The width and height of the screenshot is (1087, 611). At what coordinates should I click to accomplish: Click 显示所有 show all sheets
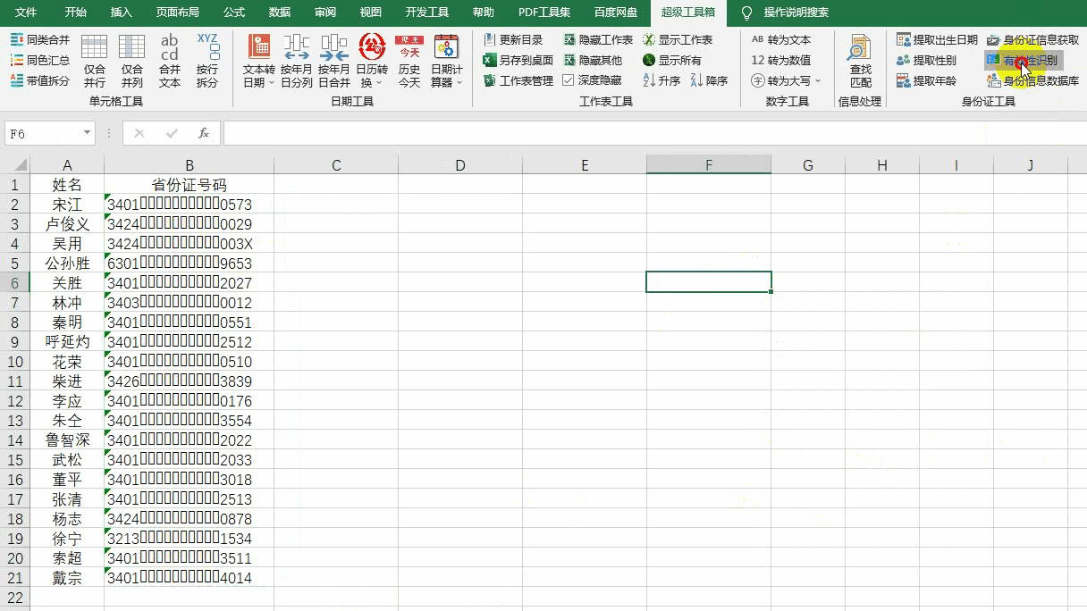672,61
